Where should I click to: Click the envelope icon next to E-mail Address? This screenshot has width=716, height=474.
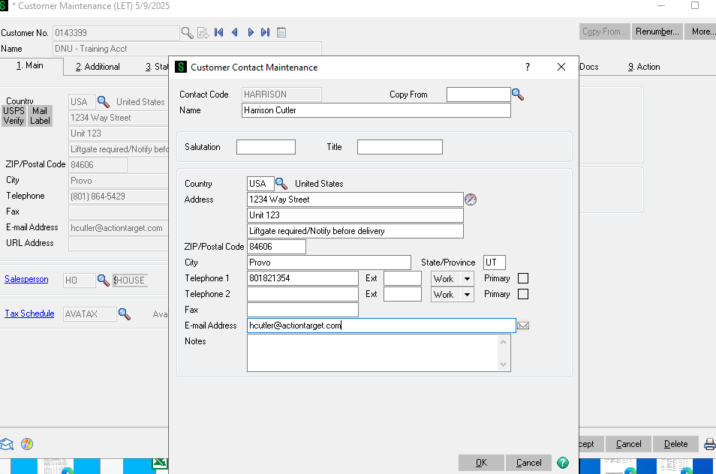[524, 325]
